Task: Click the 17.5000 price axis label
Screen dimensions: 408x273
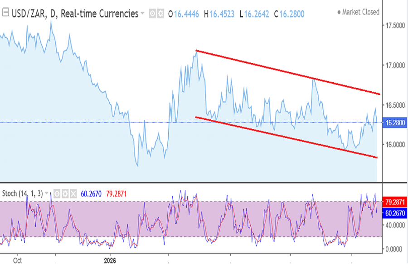Action: click(x=395, y=25)
